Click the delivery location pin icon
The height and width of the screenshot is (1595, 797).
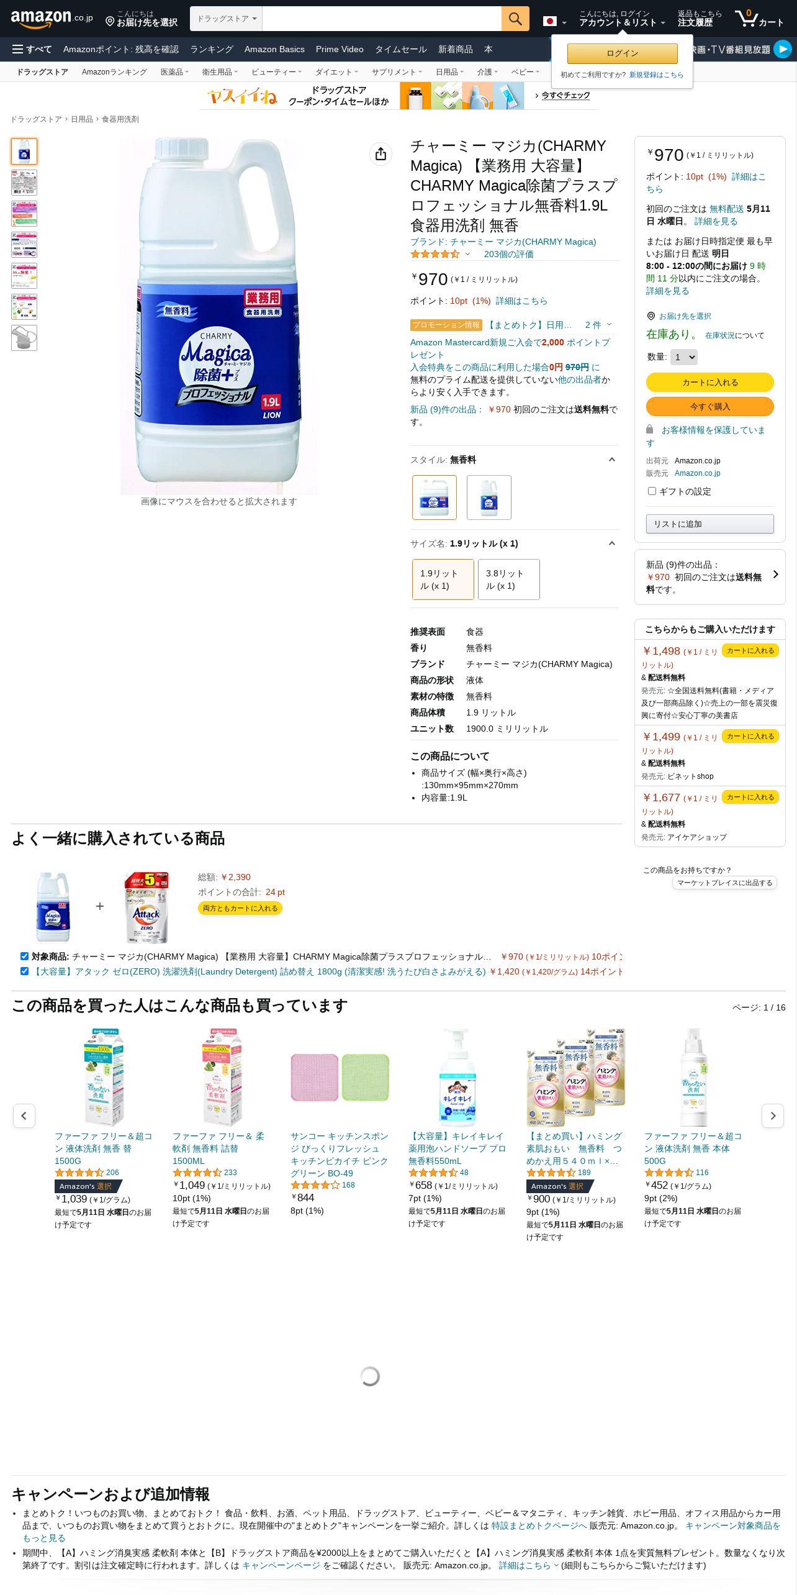pyautogui.click(x=110, y=22)
